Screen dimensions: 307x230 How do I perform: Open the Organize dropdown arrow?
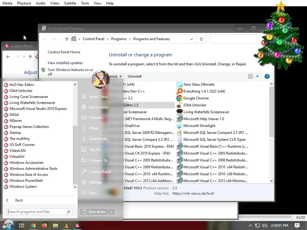[121, 76]
